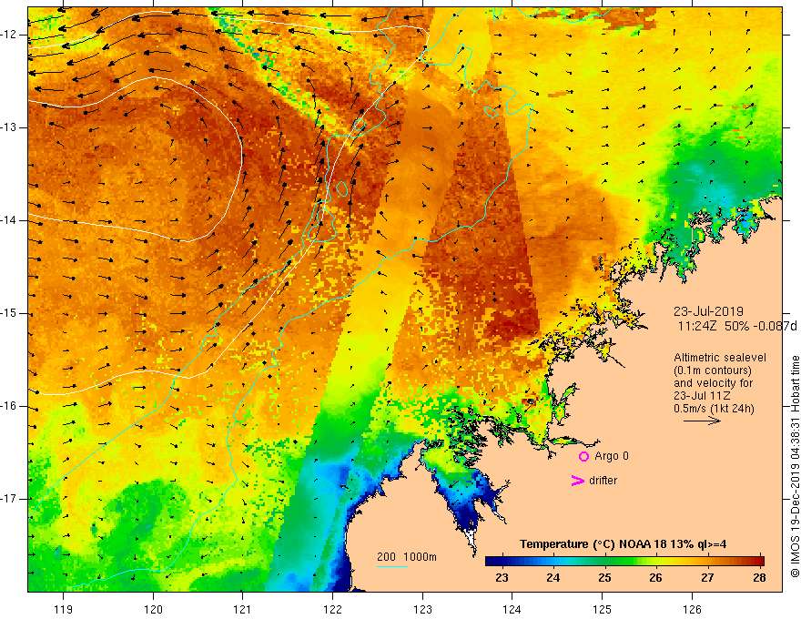Image resolution: width=801 pixels, height=619 pixels.
Task: Click the 'drifter' legend label
Action: point(603,481)
